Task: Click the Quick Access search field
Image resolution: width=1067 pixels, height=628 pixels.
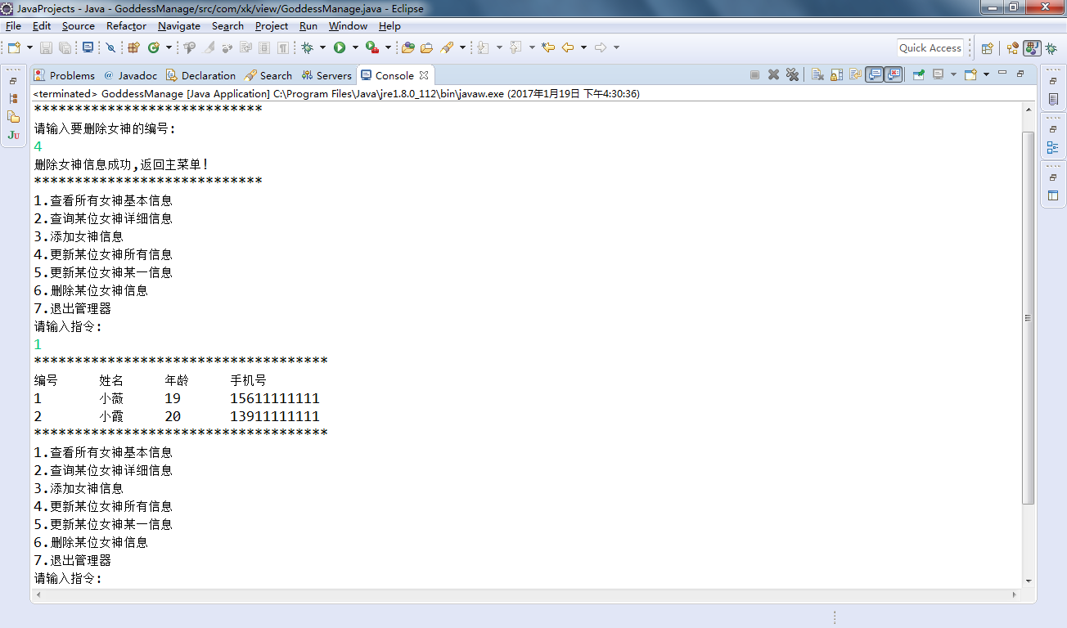Action: [930, 47]
